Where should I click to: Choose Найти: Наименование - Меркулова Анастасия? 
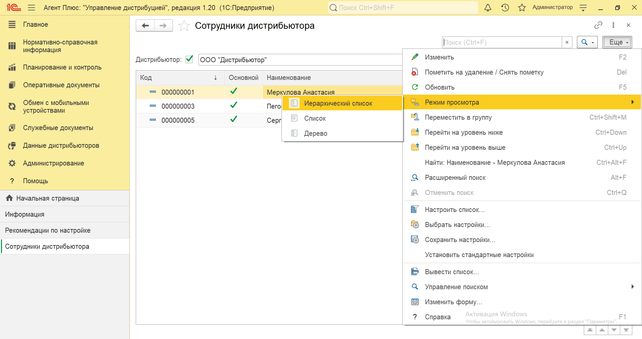click(x=522, y=162)
